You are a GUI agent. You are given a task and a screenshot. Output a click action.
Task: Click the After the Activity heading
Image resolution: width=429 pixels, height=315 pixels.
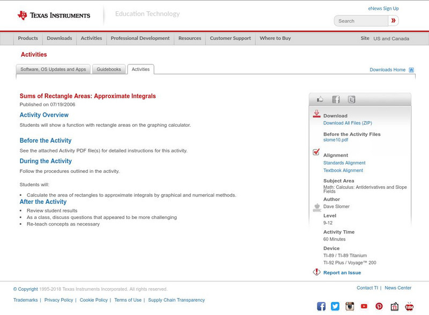click(43, 202)
